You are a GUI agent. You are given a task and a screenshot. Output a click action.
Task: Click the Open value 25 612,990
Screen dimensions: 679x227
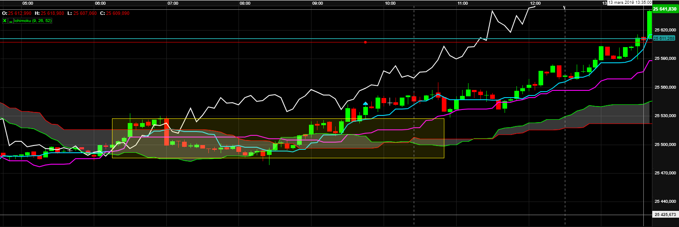tap(20, 14)
